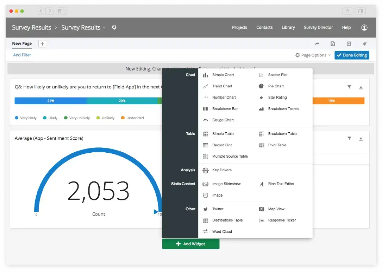Image resolution: width=383 pixels, height=272 pixels.
Task: Toggle the Very likely legend item
Action: point(26,118)
